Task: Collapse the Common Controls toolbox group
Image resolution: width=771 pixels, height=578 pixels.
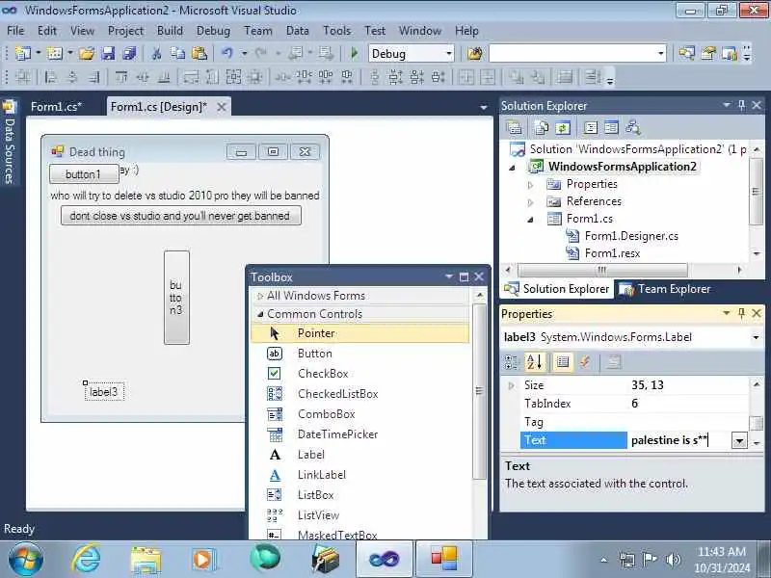Action: coord(260,314)
